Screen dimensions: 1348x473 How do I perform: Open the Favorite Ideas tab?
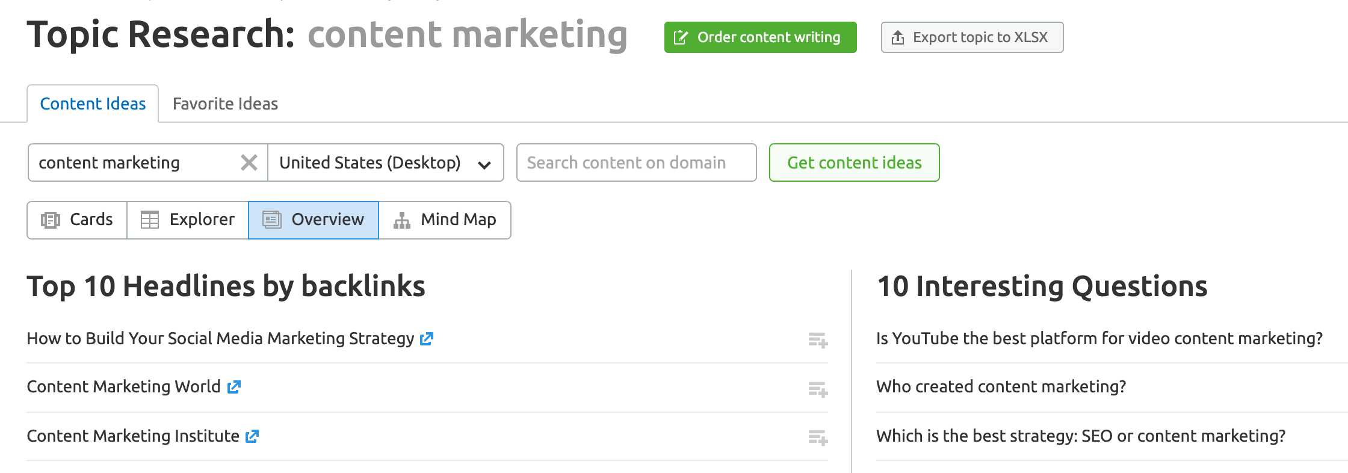point(225,104)
